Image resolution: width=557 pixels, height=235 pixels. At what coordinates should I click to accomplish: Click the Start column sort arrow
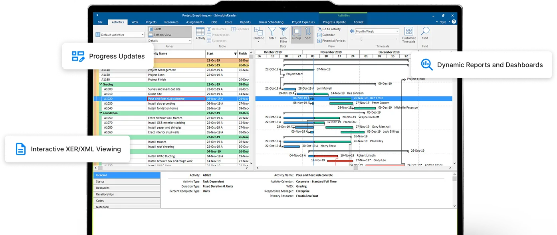pos(235,54)
